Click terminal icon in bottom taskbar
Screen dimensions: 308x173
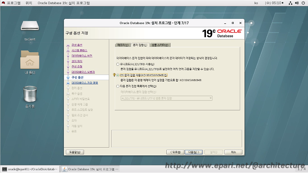click(x=5, y=169)
